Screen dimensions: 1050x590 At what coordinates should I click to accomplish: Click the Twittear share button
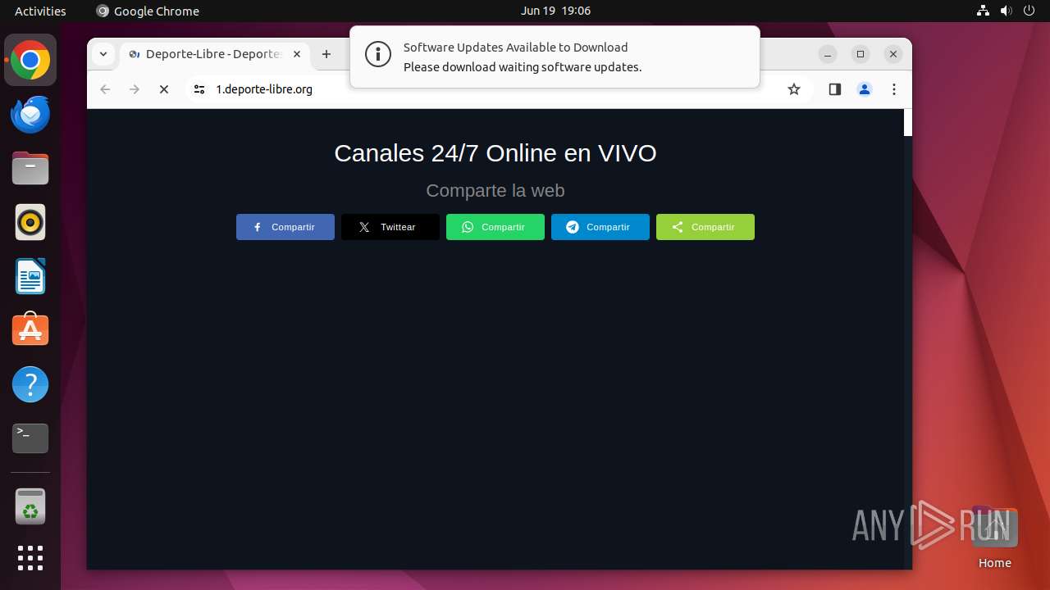(390, 227)
